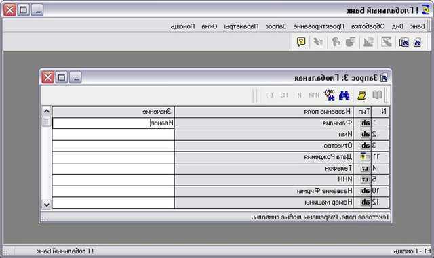This screenshot has width=434, height=258.
Task: Maximize the Запрос 3 query window
Action: 62,77
